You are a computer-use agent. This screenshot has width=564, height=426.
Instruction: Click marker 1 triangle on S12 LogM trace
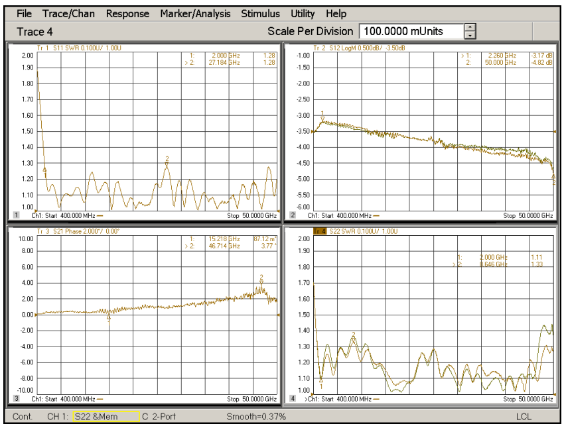[x=322, y=118]
